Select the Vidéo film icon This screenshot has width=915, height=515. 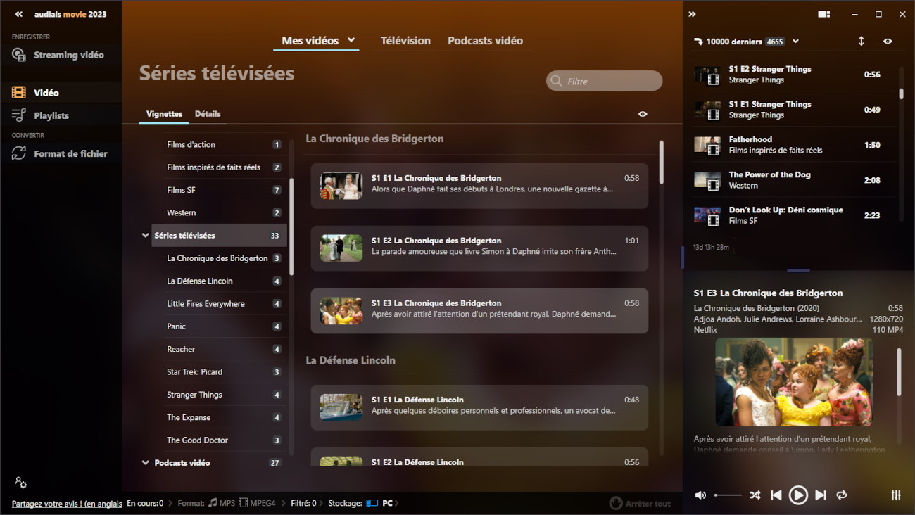[19, 93]
